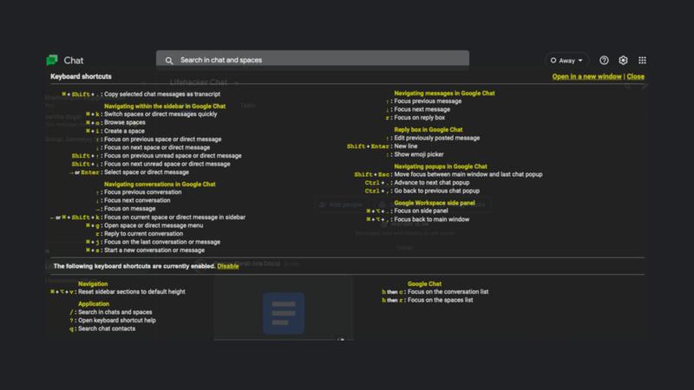This screenshot has height=390, width=694.
Task: Open the Help question mark icon
Action: pos(604,60)
